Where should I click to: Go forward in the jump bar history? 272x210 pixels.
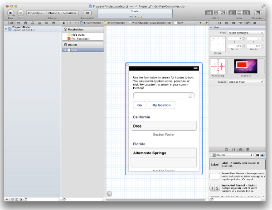pos(75,23)
